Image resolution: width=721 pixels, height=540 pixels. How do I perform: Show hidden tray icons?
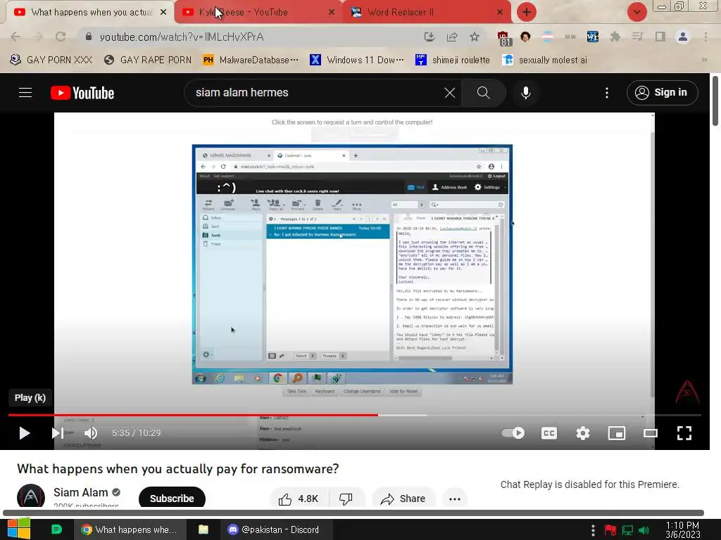tap(593, 530)
